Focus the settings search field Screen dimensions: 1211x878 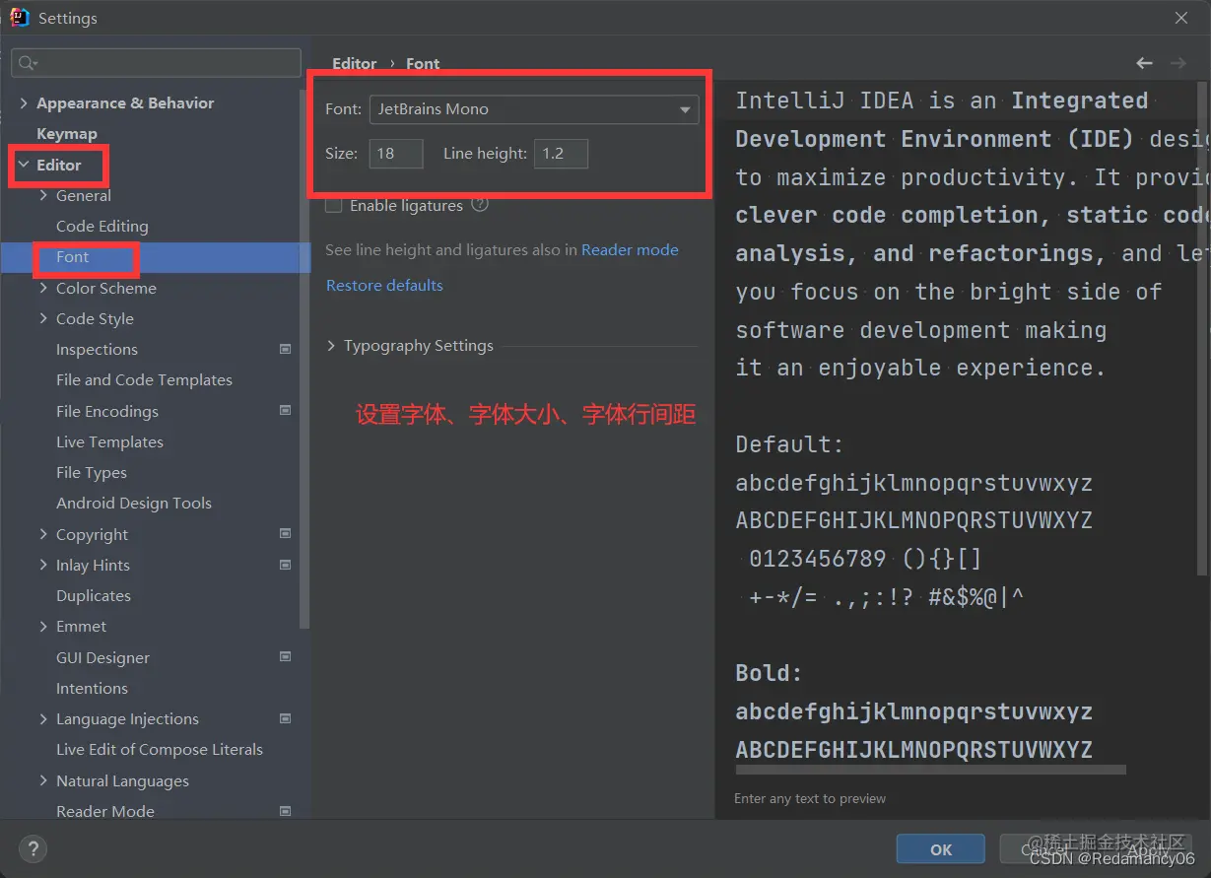[x=156, y=63]
